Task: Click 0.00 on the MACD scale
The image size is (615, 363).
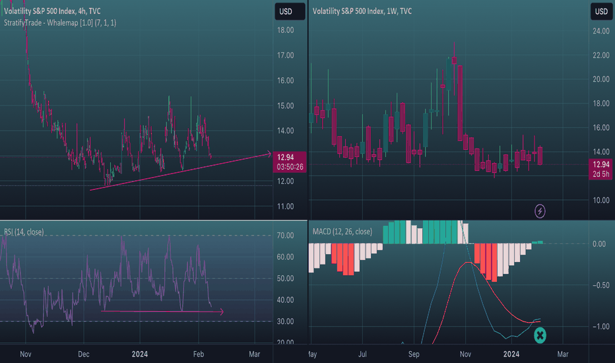Action: (x=599, y=244)
